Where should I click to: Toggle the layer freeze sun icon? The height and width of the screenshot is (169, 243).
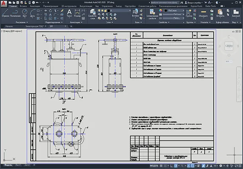tap(102, 11)
